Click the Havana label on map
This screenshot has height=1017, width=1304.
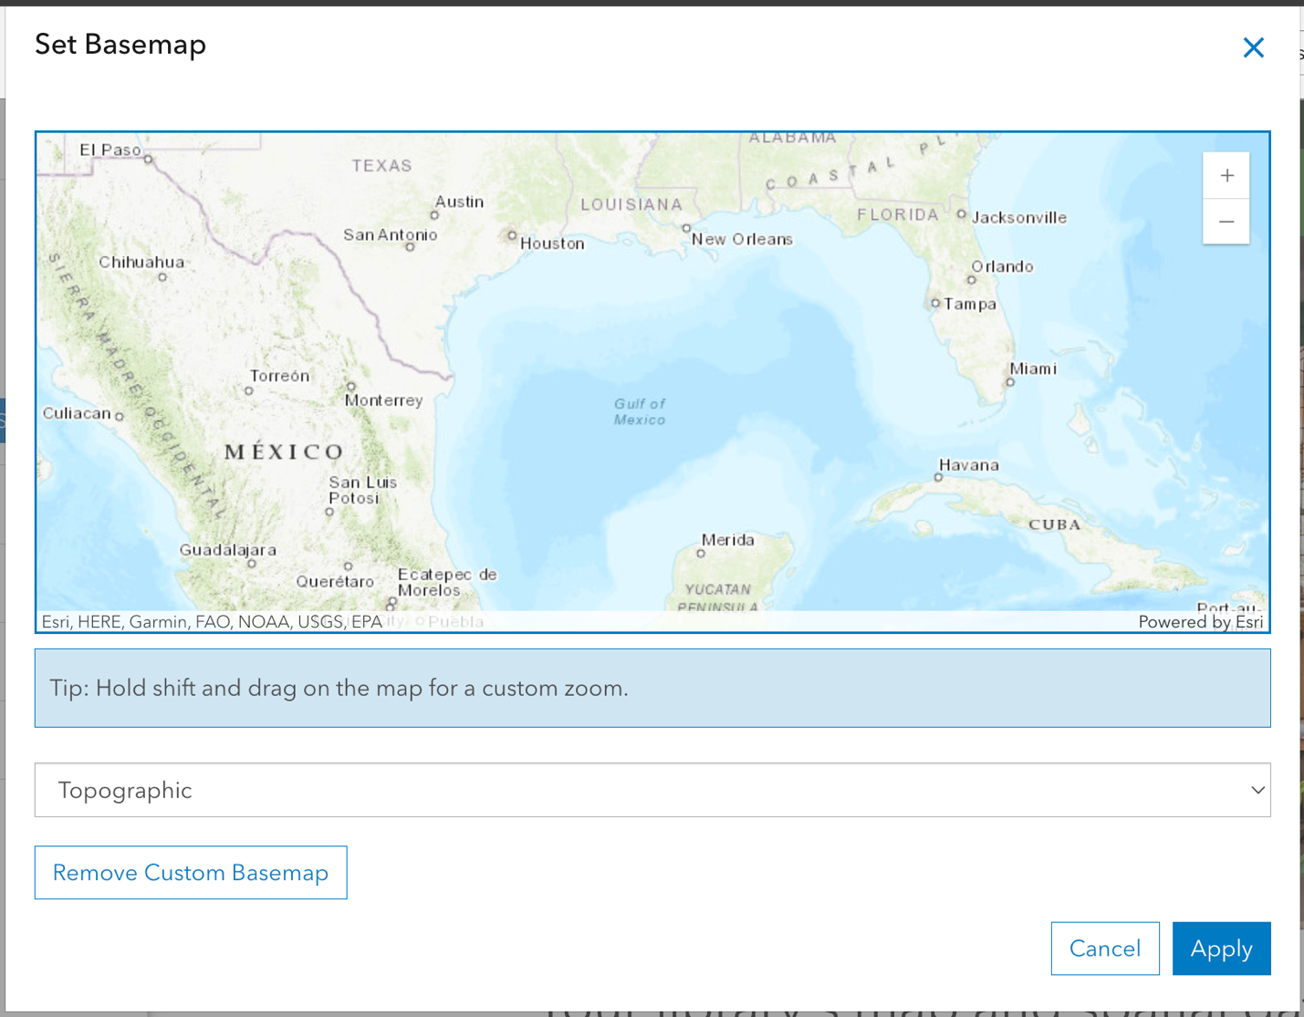pos(968,465)
